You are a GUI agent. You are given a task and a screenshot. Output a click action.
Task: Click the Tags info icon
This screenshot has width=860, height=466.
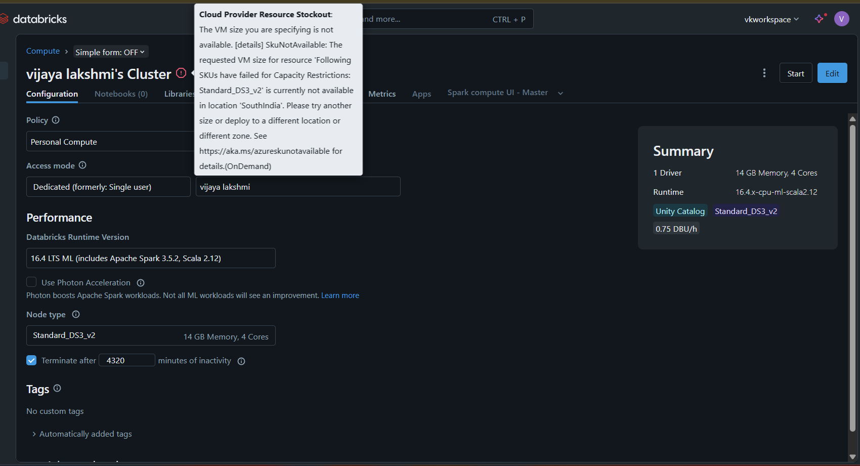(57, 388)
